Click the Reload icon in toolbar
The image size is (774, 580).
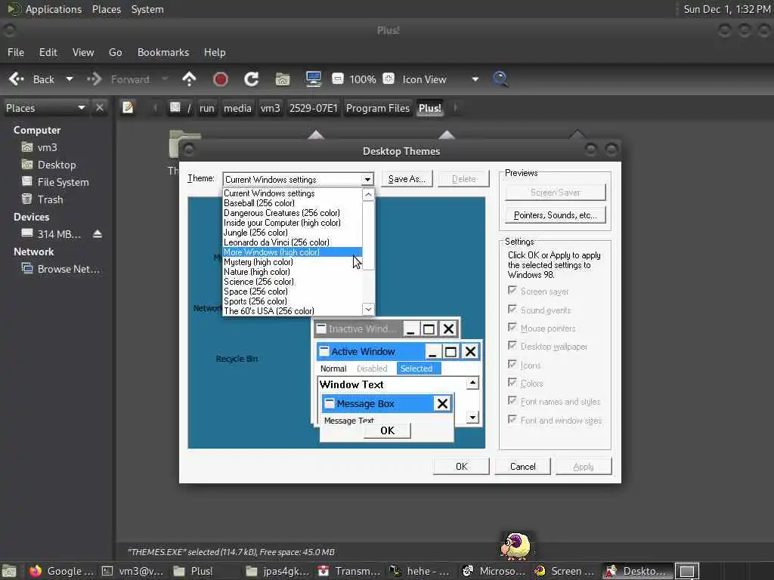tap(251, 79)
